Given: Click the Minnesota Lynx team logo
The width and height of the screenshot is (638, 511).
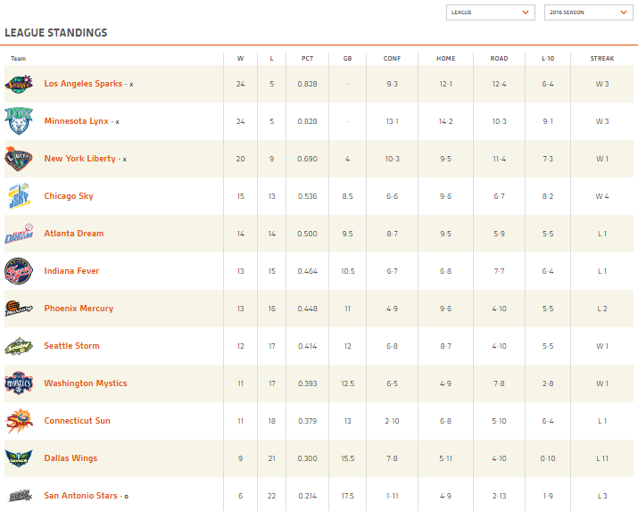Looking at the screenshot, I should tap(19, 121).
